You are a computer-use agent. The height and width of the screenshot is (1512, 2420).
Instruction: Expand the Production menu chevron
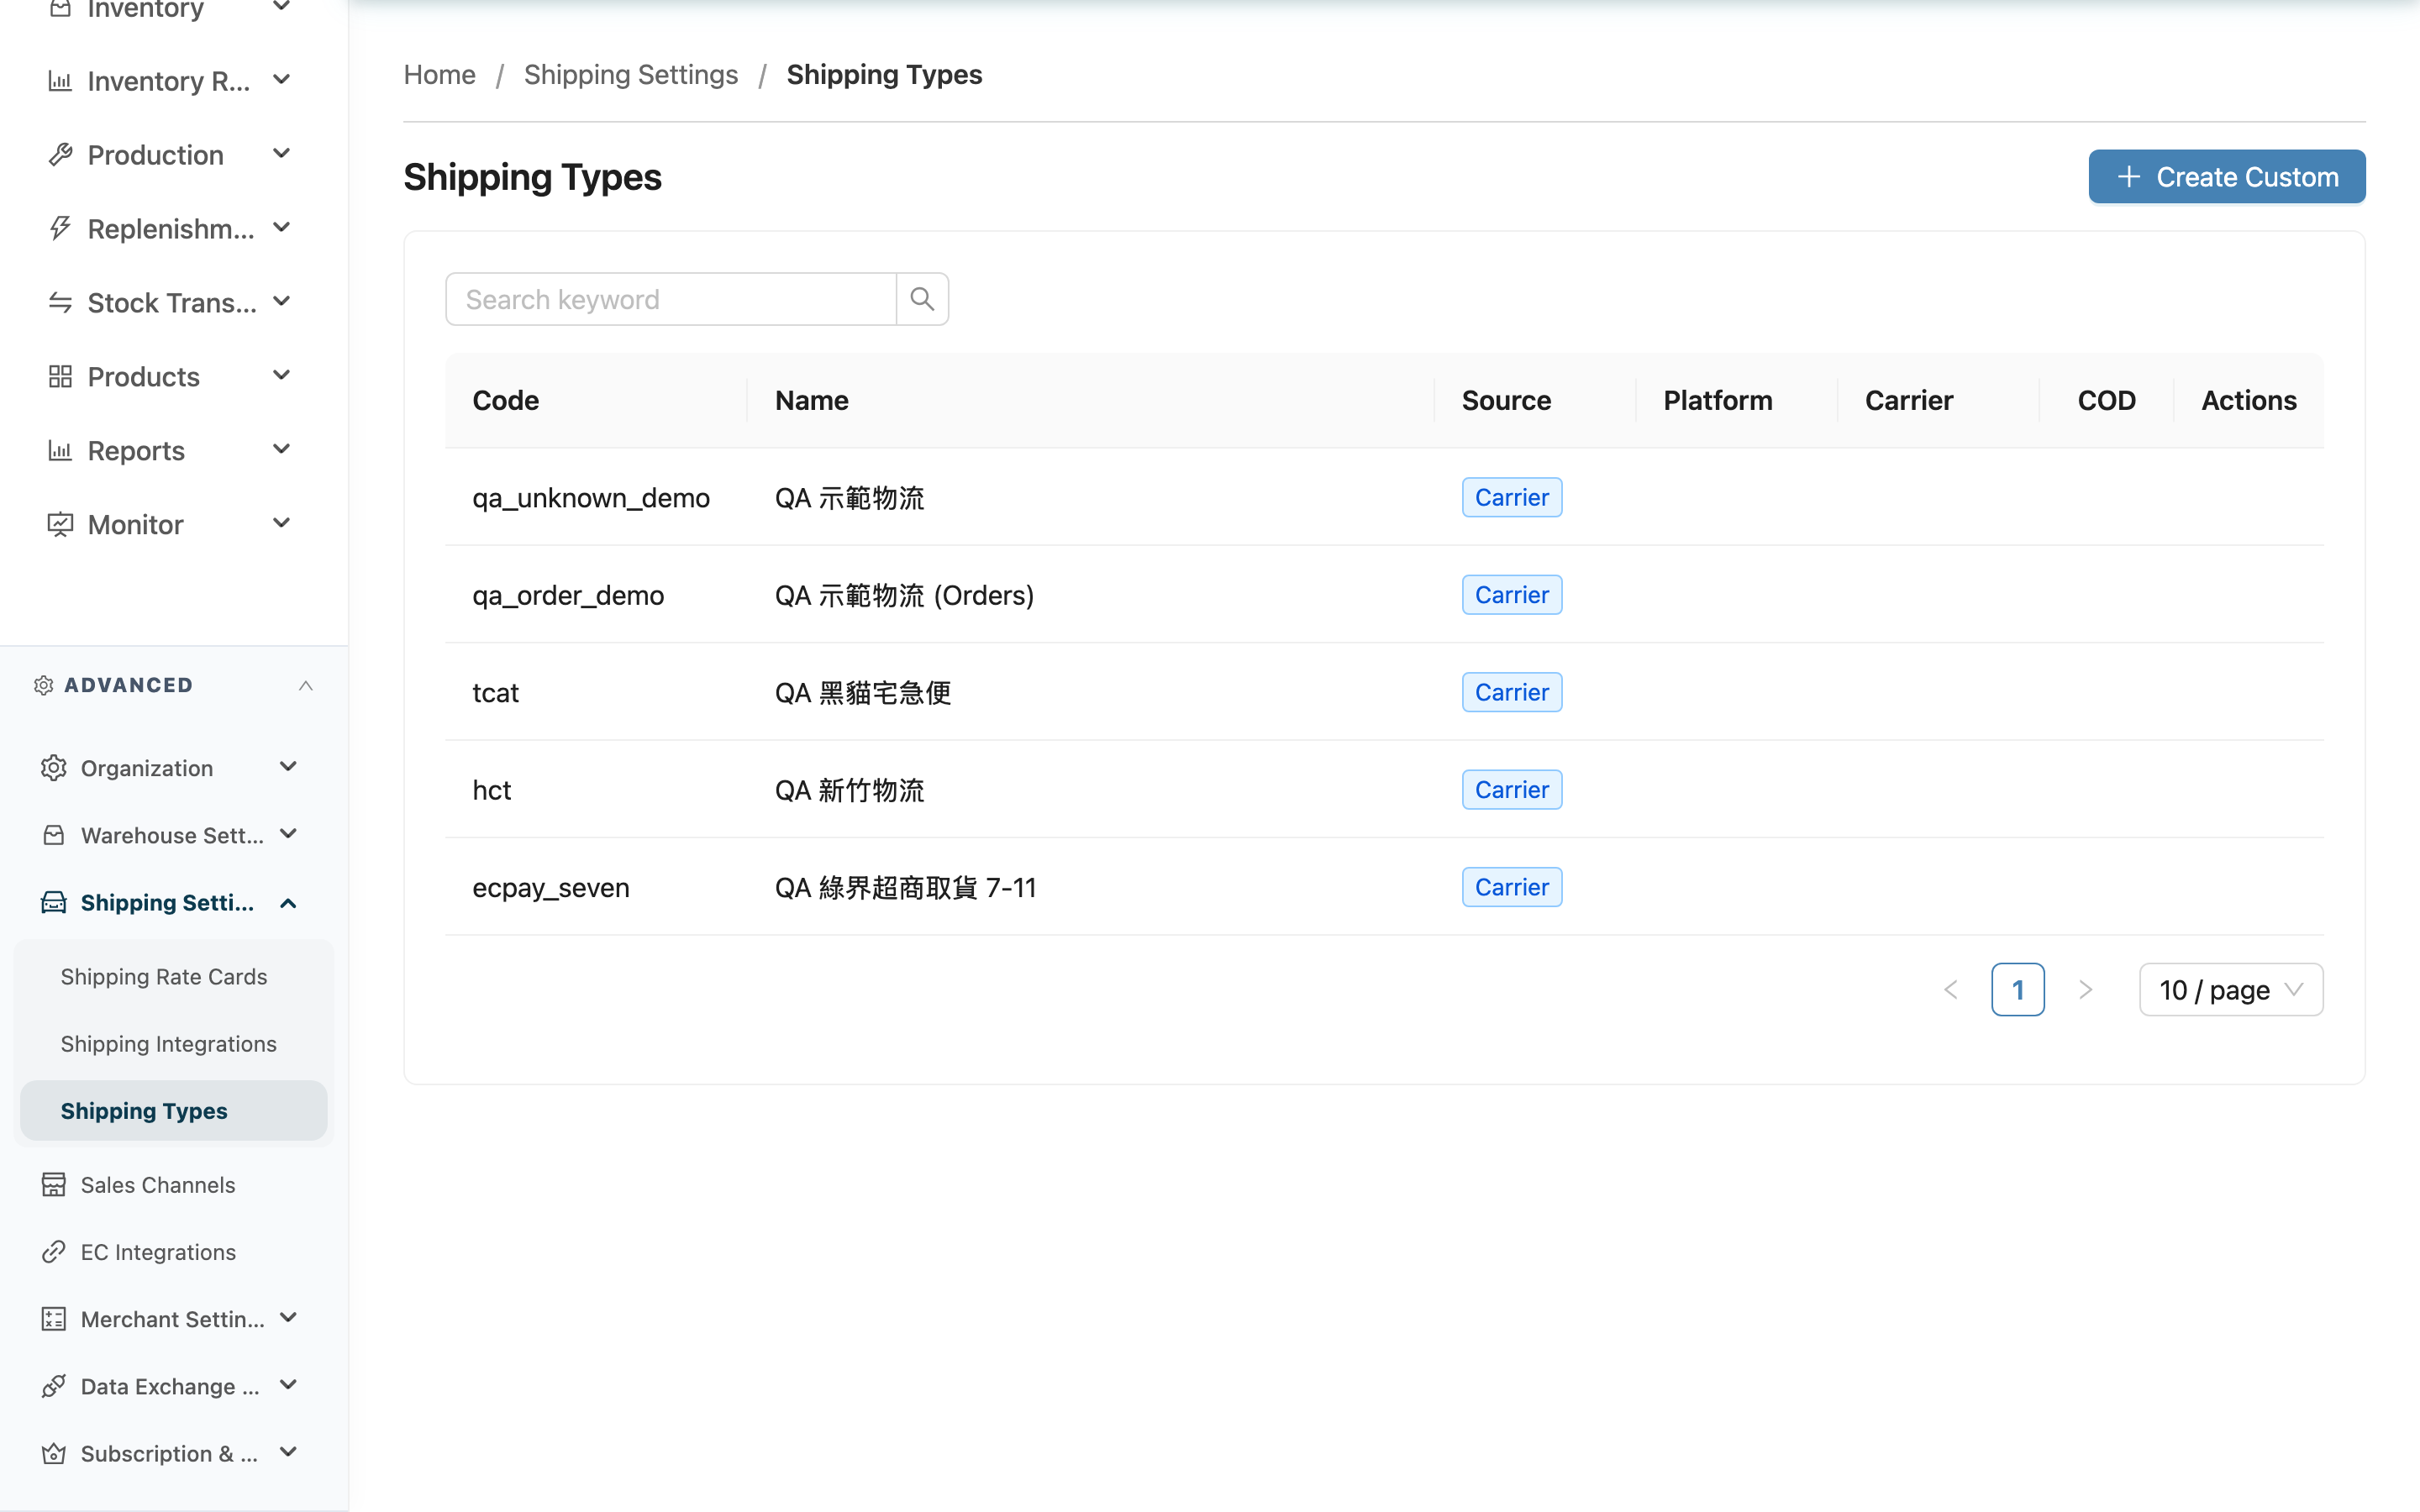282,153
